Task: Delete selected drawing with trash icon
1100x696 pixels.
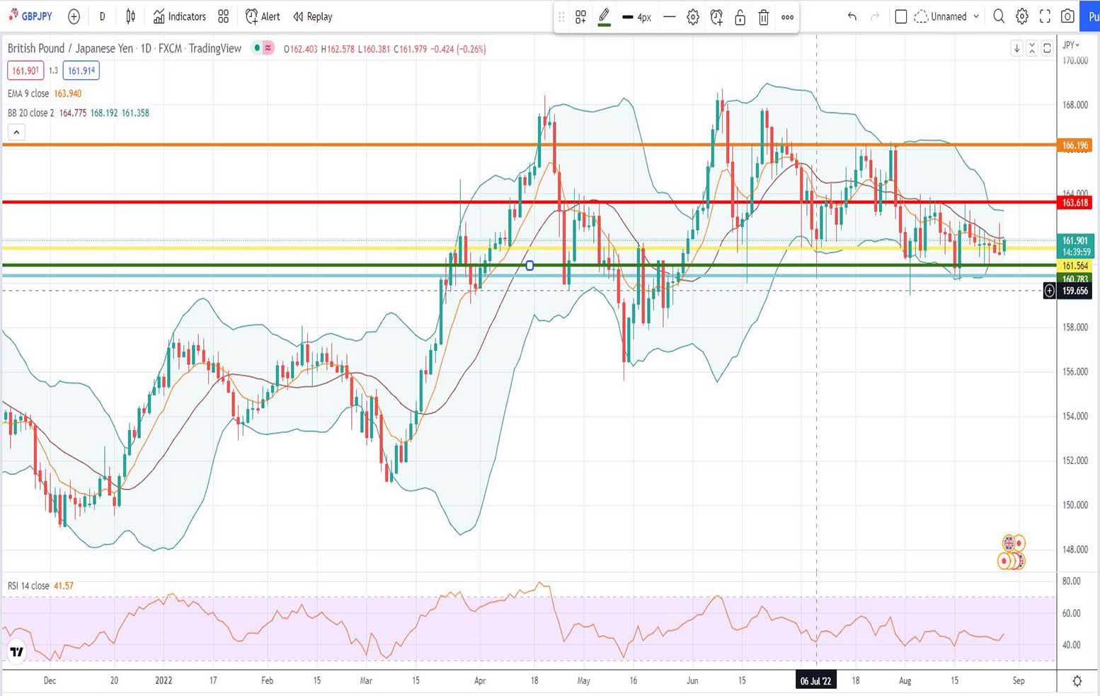Action: tap(763, 17)
